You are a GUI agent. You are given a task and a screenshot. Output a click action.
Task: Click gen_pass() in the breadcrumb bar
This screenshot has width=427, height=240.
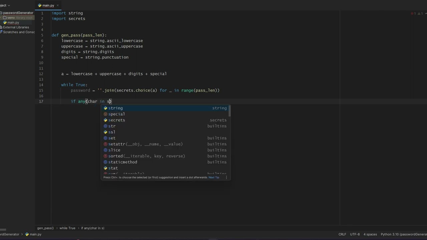tap(45, 228)
